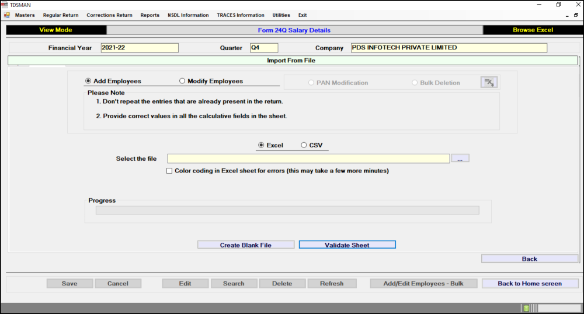Open the Corrections Return menu
The height and width of the screenshot is (314, 584).
(x=110, y=15)
